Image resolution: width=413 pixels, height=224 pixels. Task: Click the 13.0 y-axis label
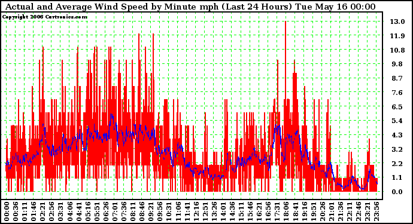coord(397,22)
